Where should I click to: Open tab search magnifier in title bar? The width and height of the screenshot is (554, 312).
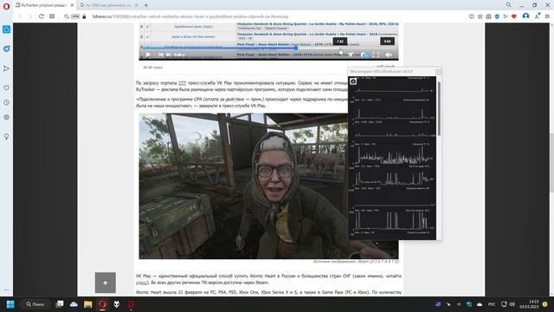pos(508,5)
